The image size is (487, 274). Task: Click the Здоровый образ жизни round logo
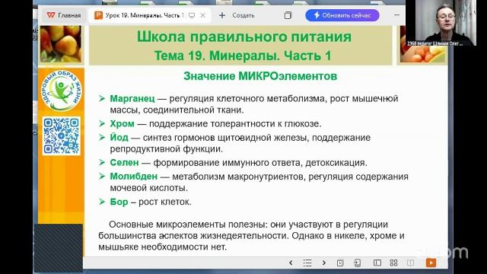coord(61,91)
